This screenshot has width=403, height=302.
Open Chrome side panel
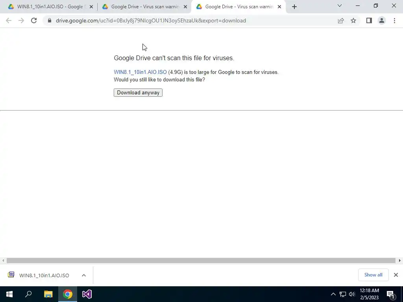click(x=369, y=20)
